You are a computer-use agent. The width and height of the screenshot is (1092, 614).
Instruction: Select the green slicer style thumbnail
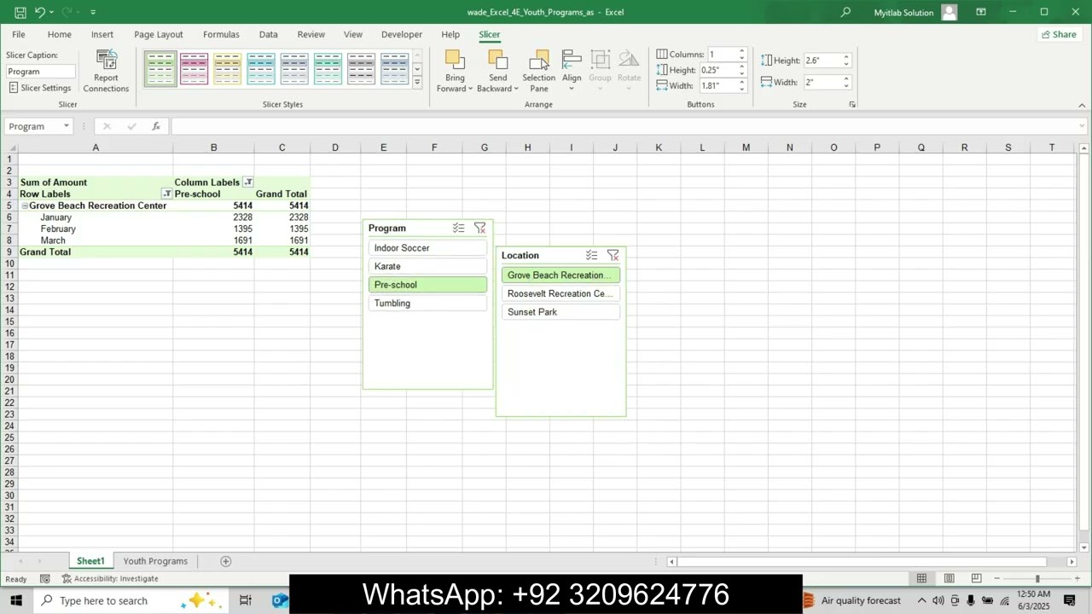(x=160, y=69)
